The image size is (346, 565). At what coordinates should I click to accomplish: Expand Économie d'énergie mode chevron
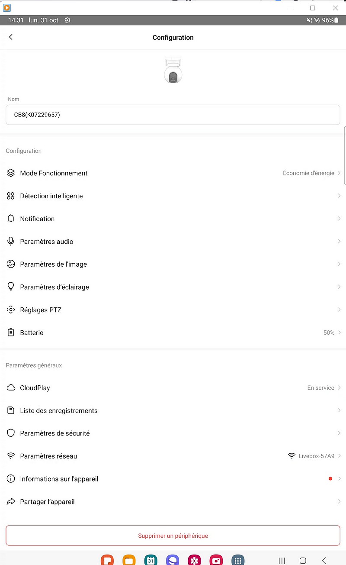(x=339, y=173)
